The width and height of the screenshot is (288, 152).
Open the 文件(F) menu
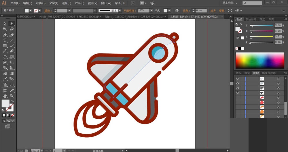[x=15, y=3]
